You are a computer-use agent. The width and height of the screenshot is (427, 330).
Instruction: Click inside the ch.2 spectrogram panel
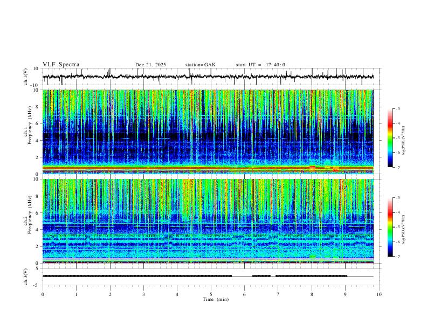coord(208,221)
